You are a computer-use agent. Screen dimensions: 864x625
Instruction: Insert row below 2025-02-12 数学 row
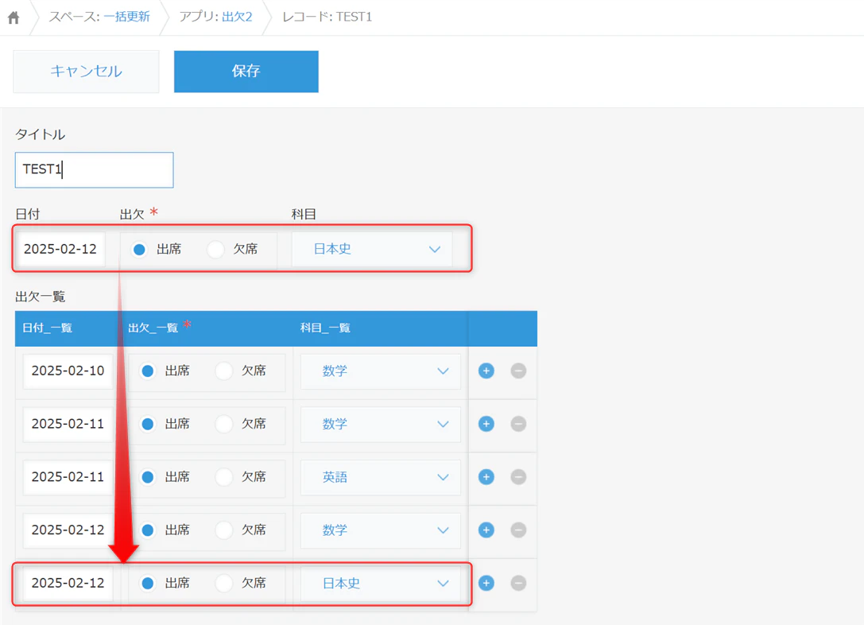pyautogui.click(x=486, y=530)
